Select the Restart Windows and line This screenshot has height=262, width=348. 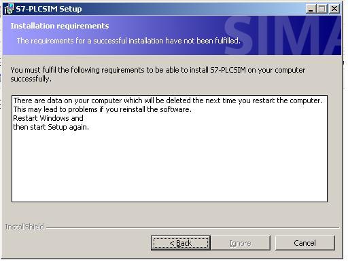point(48,118)
